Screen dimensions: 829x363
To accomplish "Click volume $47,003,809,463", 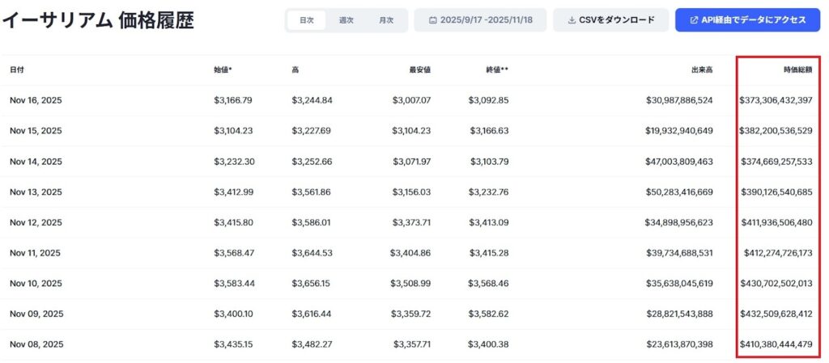I will coord(679,161).
